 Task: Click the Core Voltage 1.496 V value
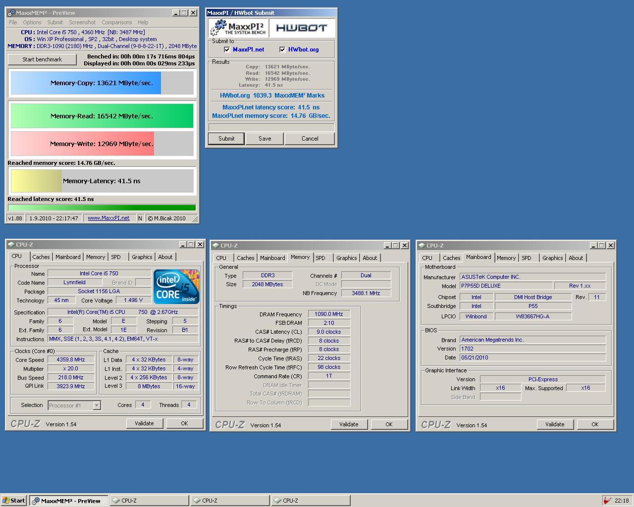coord(134,300)
